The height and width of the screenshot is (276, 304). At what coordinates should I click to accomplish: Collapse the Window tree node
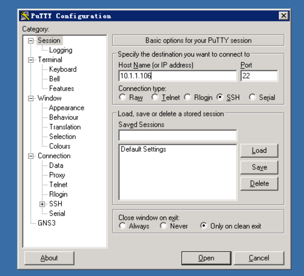tap(30, 99)
